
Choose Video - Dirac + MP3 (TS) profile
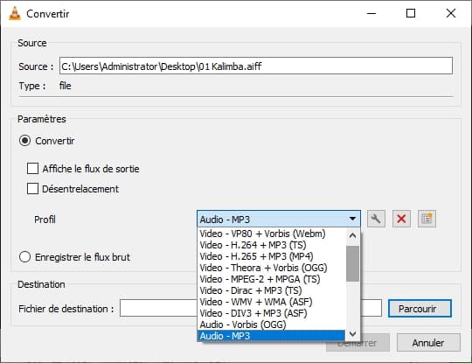(271, 290)
